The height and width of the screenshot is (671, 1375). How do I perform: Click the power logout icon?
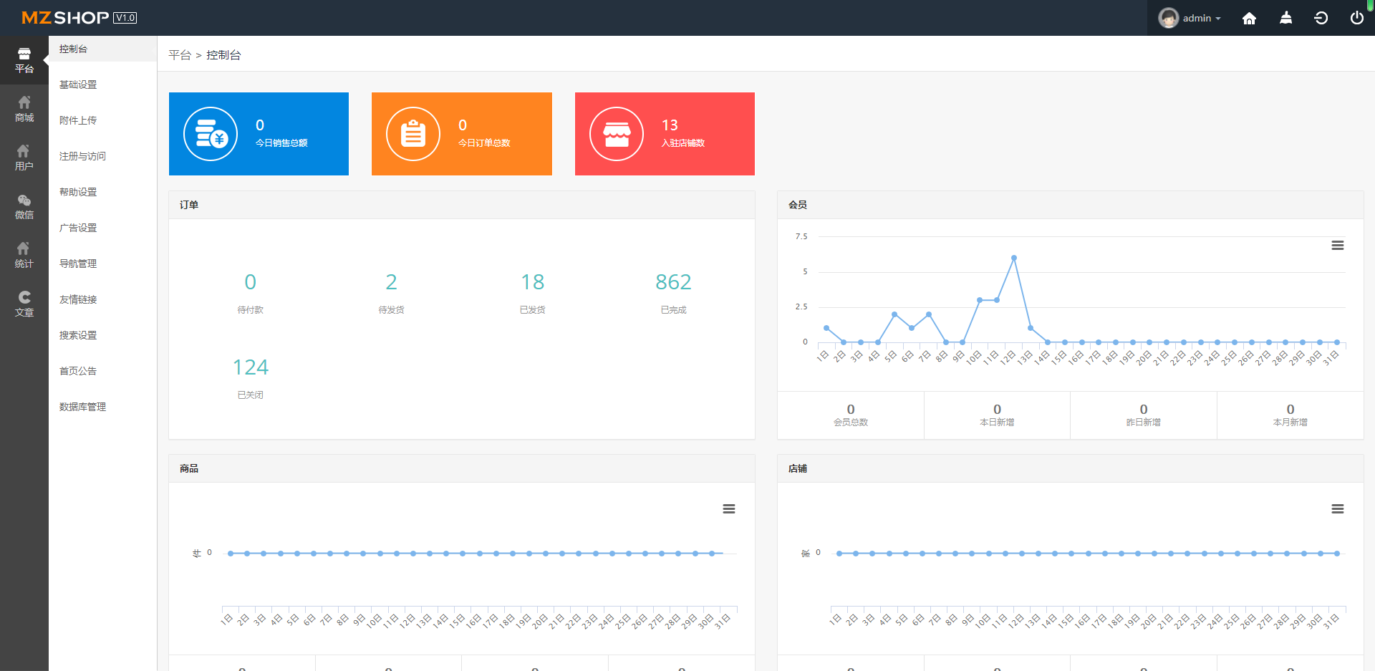click(1356, 18)
